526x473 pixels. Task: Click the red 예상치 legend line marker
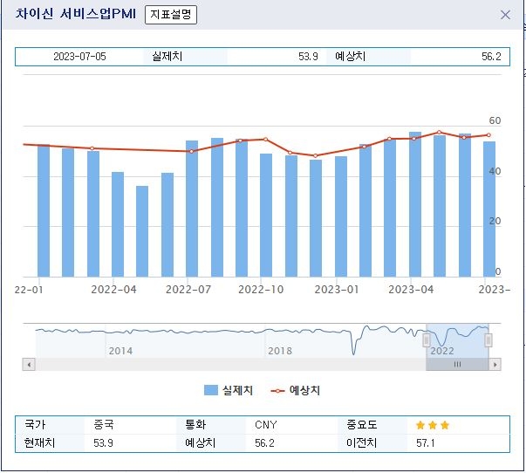coord(277,391)
